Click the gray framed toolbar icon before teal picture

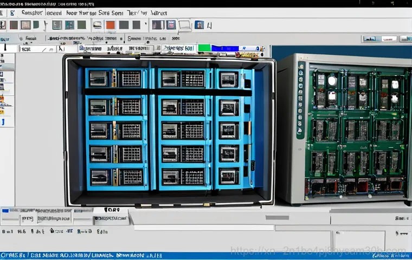(x=57, y=25)
